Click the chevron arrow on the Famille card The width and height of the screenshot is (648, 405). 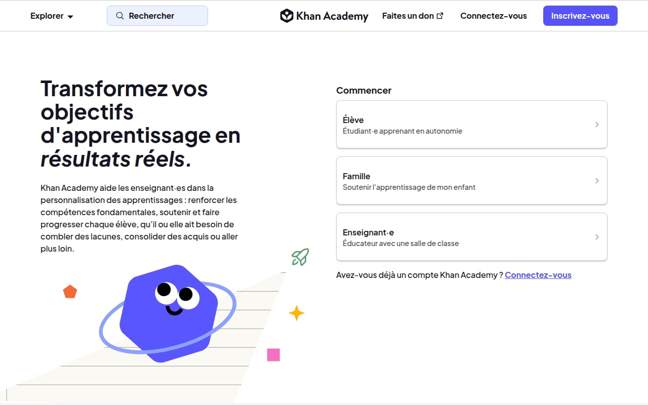click(x=597, y=181)
